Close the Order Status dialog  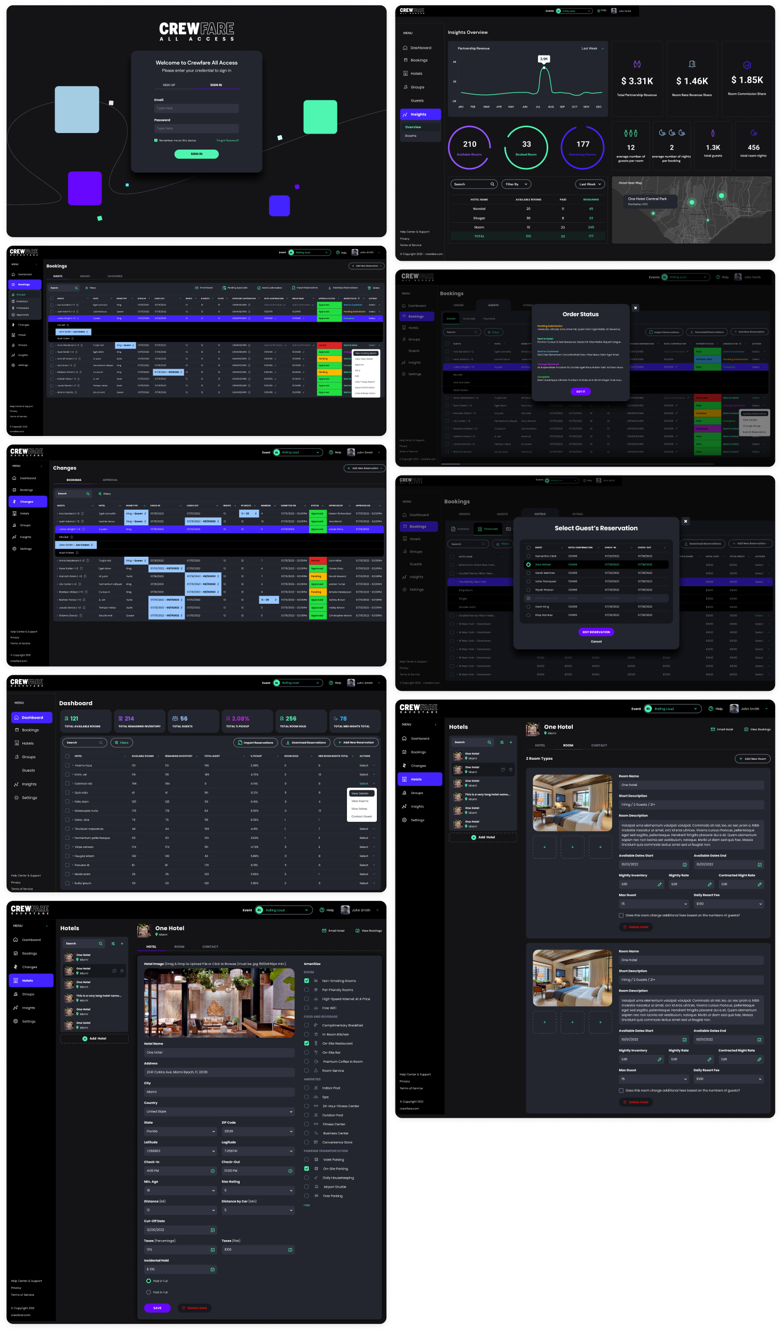(635, 308)
